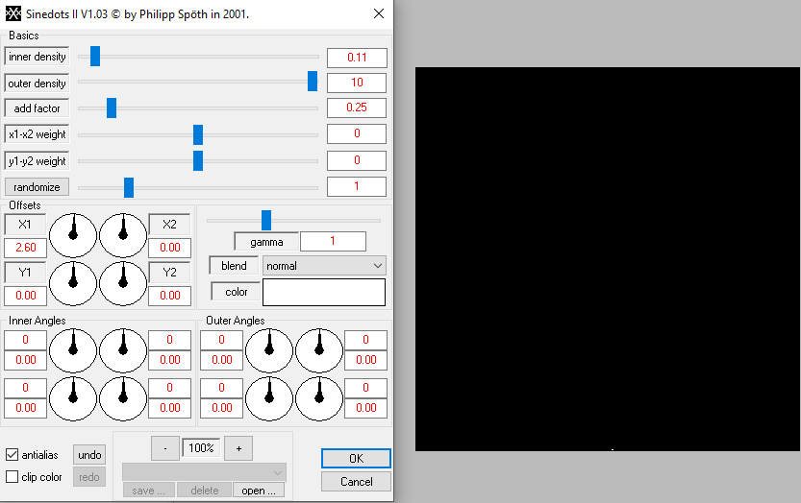Click the top-right Inner Angles dial

click(123, 350)
